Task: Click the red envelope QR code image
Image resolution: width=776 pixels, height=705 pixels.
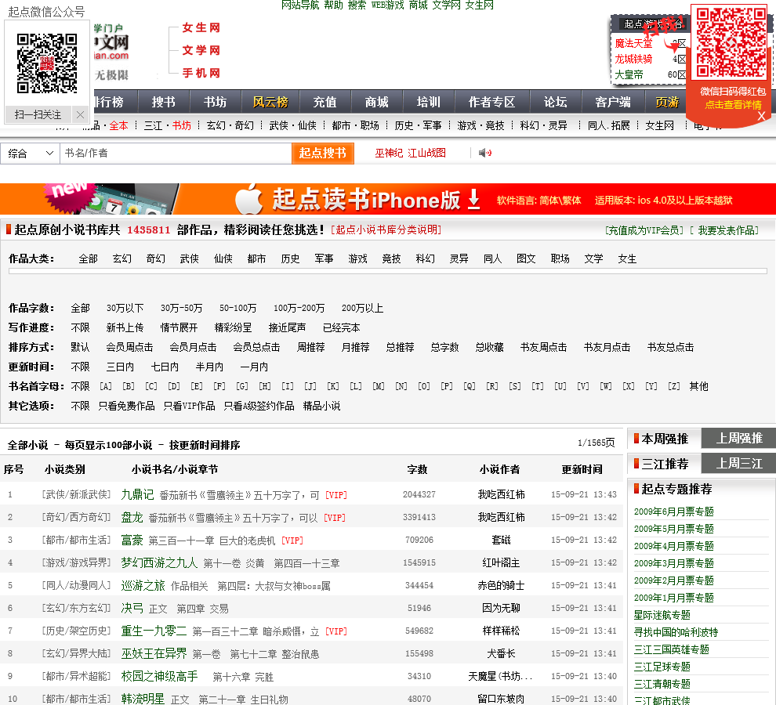Action: pos(731,42)
